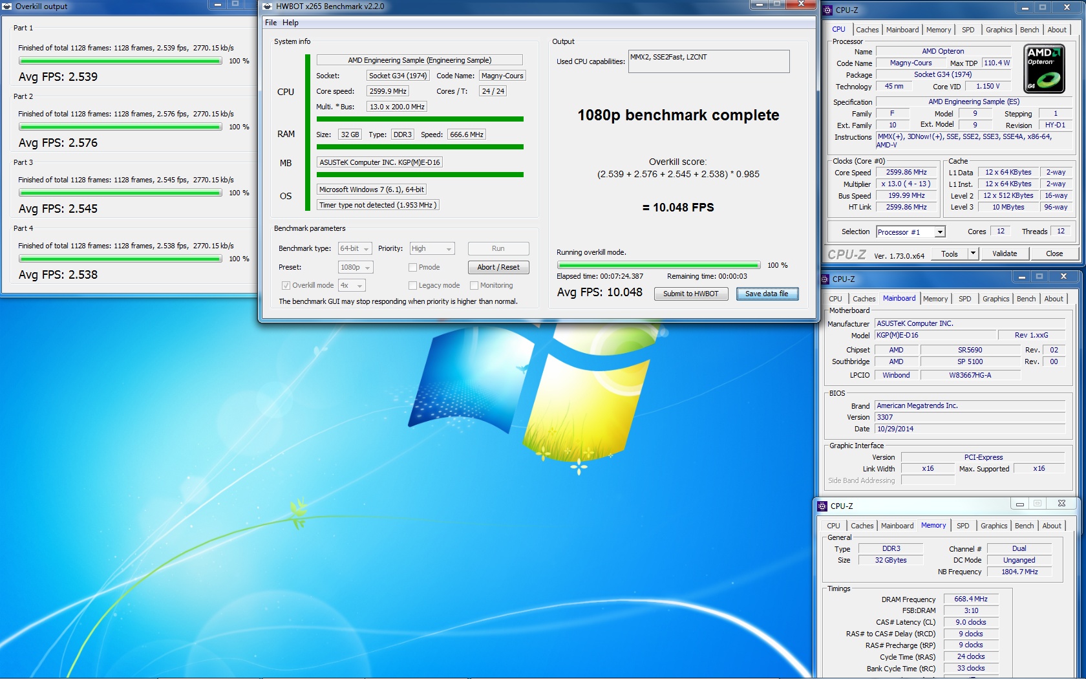This screenshot has width=1086, height=679.
Task: Open About tab in top CPU-Z window
Action: (x=1057, y=30)
